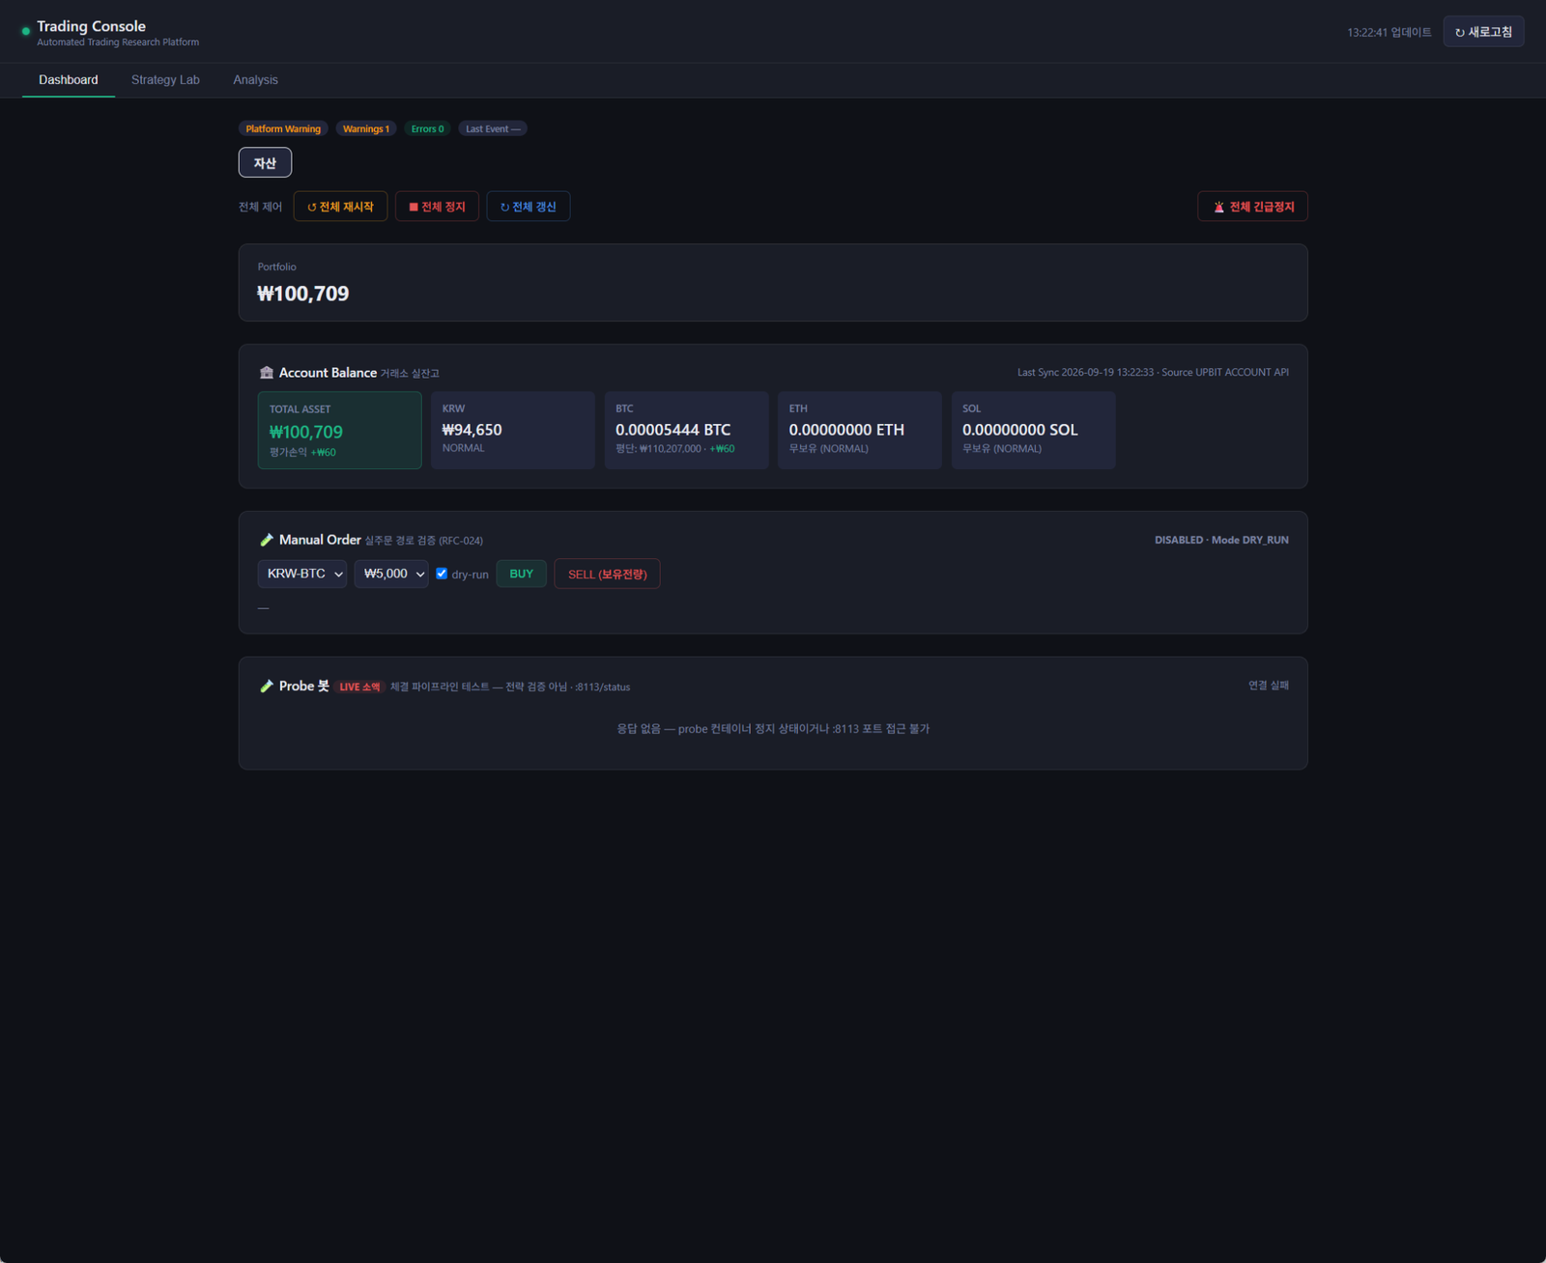Select the 자산 tab button
1546x1263 pixels.
pos(265,163)
